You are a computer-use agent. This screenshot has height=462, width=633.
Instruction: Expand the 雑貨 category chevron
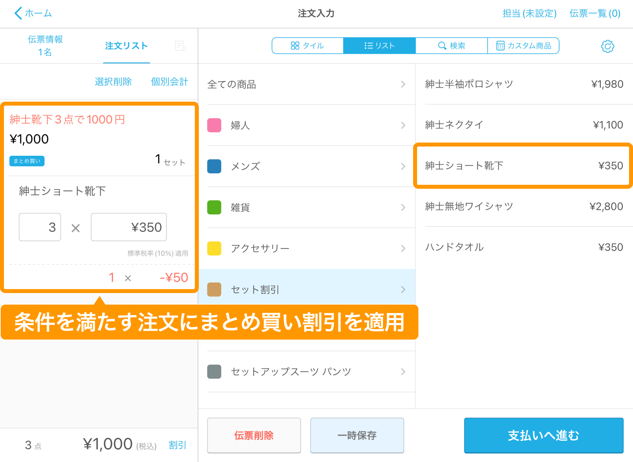pyautogui.click(x=403, y=207)
